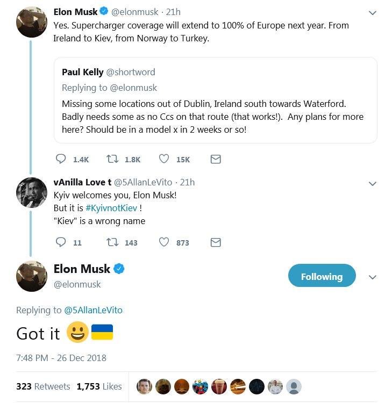
Task: Reply to vAnilla Love t's tweet
Action: pos(61,242)
